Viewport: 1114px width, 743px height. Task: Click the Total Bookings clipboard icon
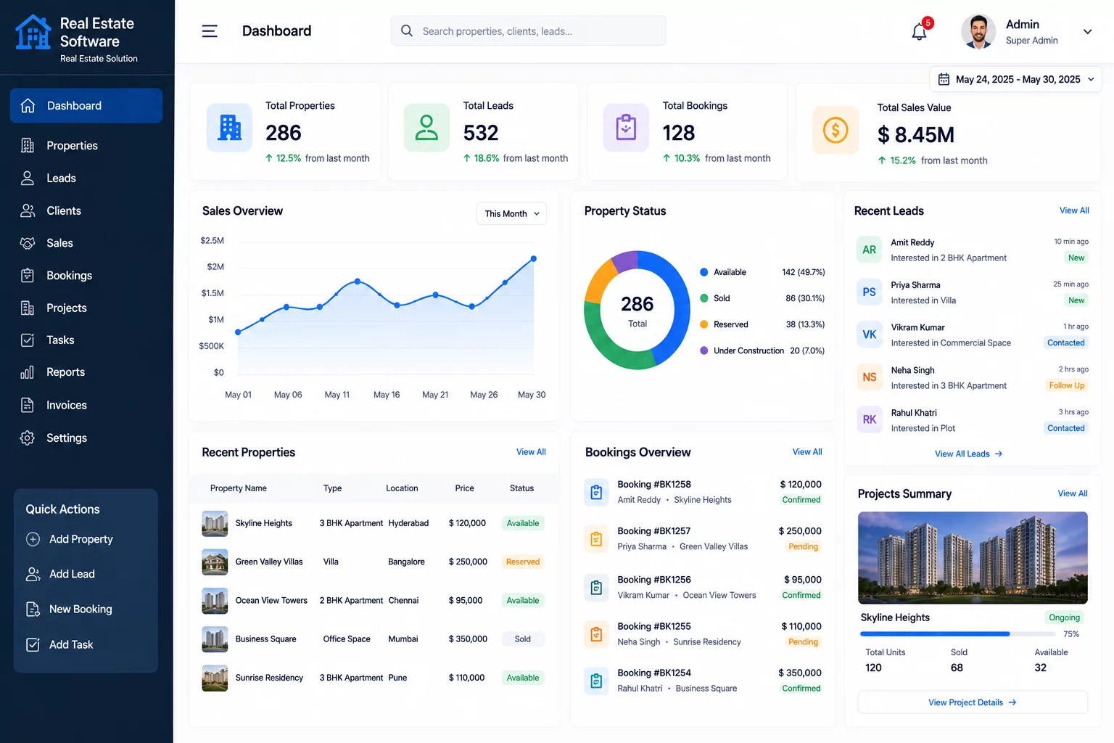pyautogui.click(x=626, y=128)
